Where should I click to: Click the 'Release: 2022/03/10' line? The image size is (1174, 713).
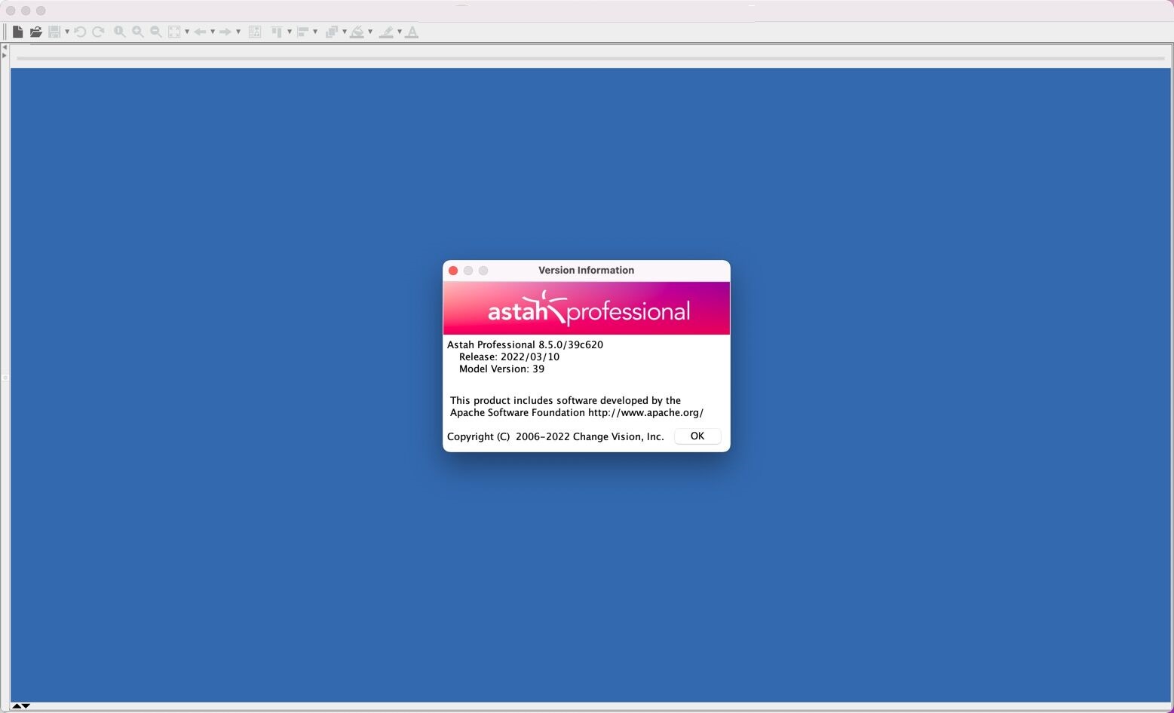pyautogui.click(x=509, y=356)
